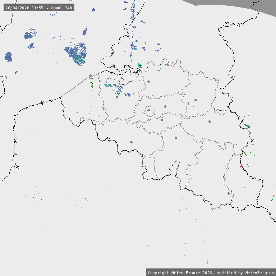Click the Ghent city marker dot
Viewport: 276px width, 276px height.
pos(117,97)
